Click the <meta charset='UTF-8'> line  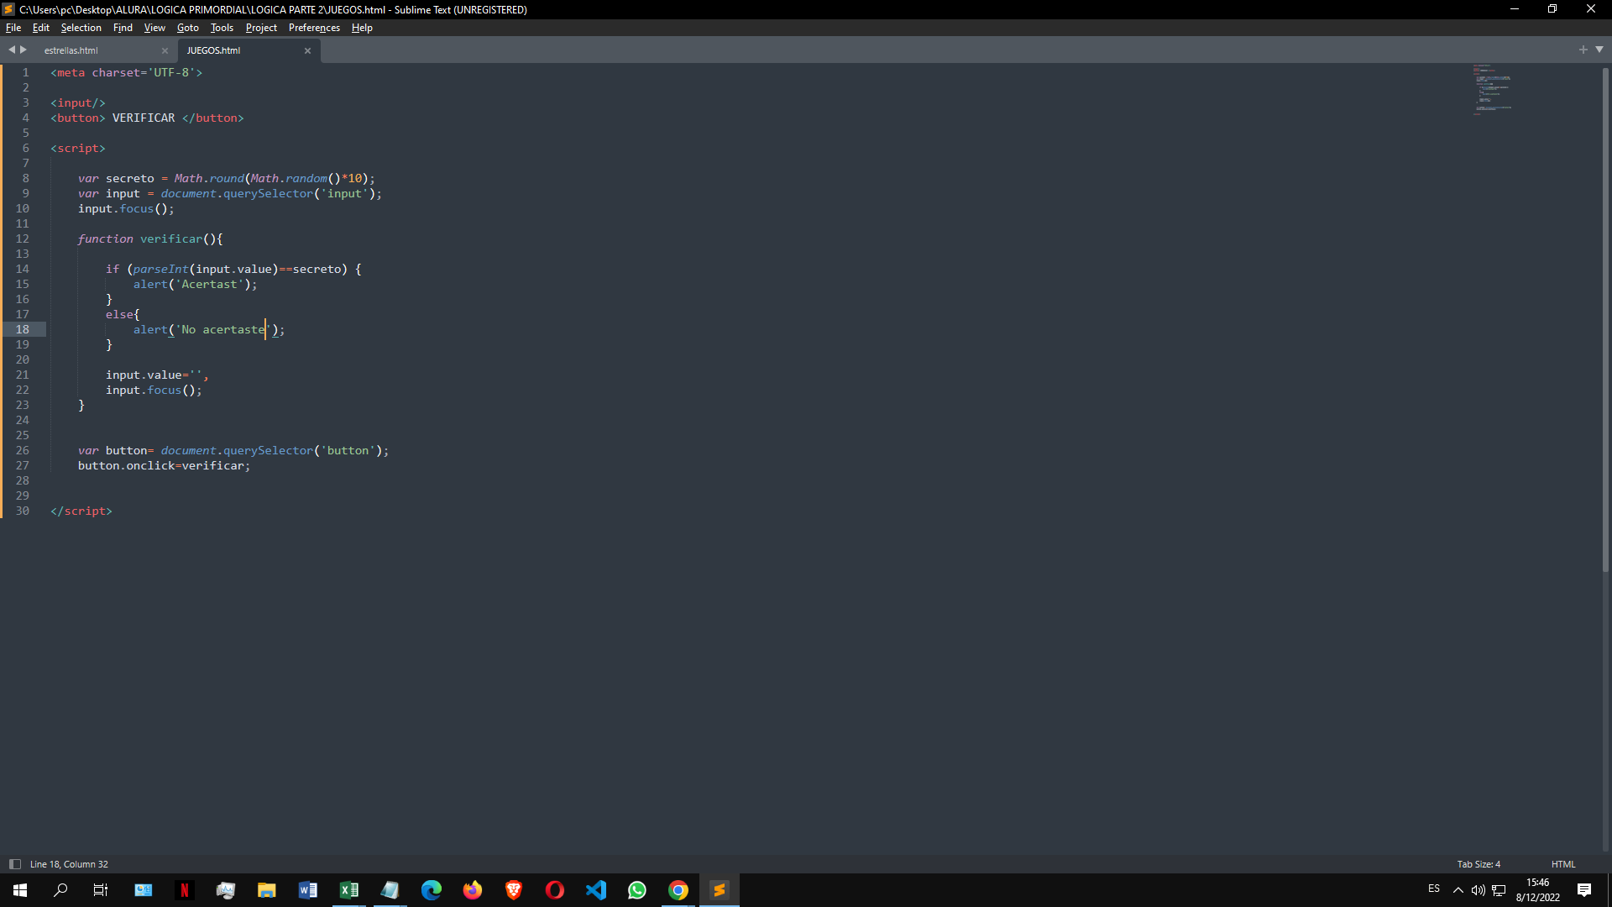[x=126, y=72]
